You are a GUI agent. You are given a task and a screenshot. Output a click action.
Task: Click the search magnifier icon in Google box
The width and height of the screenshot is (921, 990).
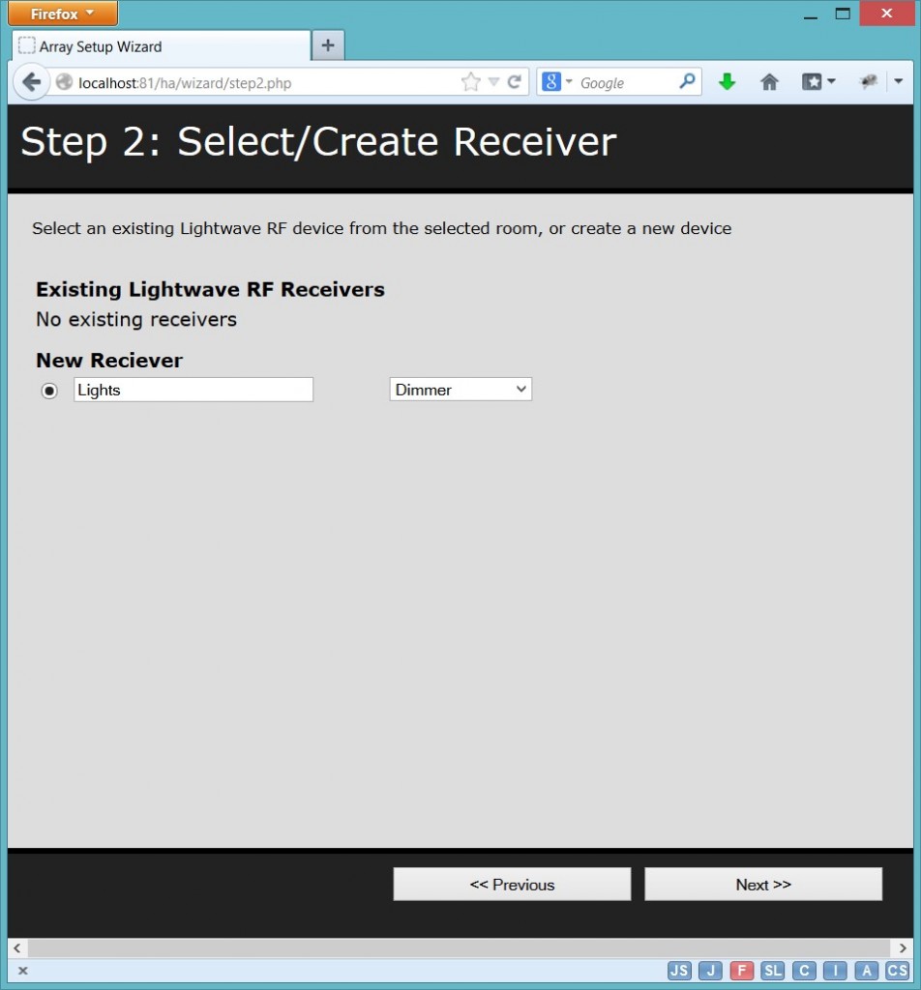(687, 82)
